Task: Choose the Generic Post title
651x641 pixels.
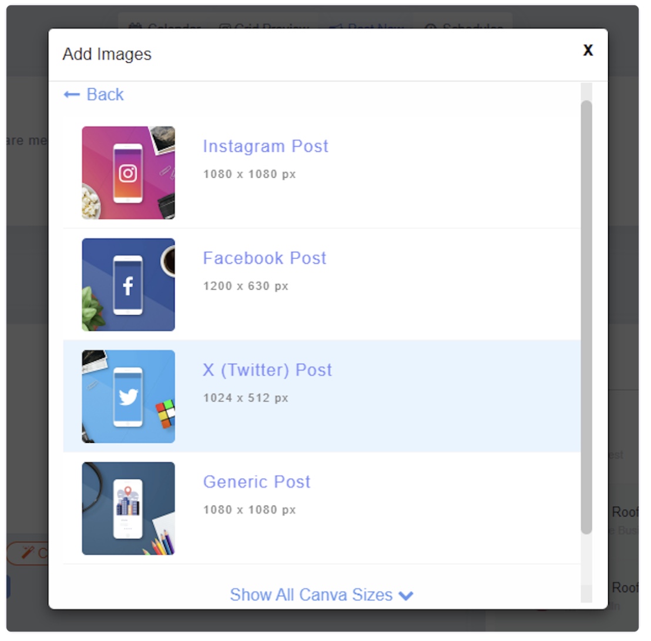Action: (x=257, y=482)
